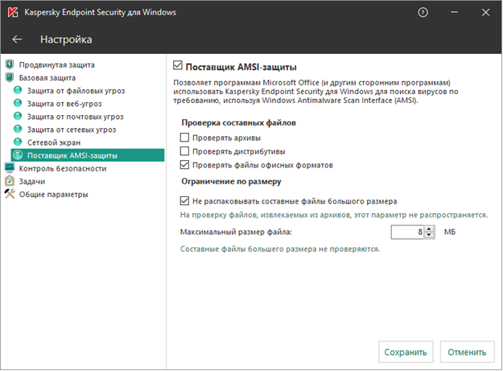Click the Сохранить button

click(405, 352)
